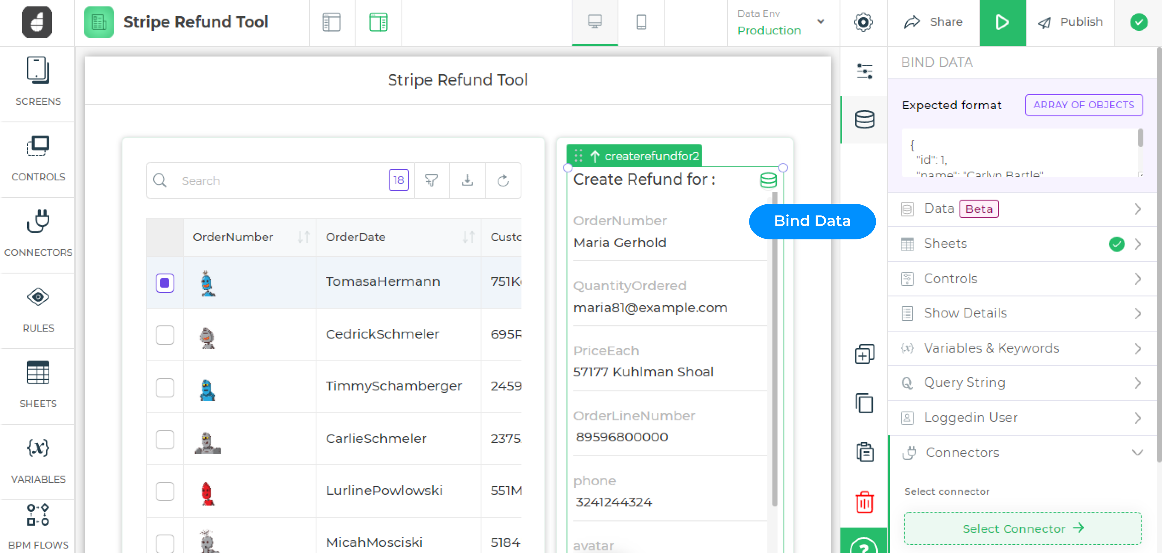
Task: Click the green Stripe Refund Tool app icon
Action: point(99,22)
